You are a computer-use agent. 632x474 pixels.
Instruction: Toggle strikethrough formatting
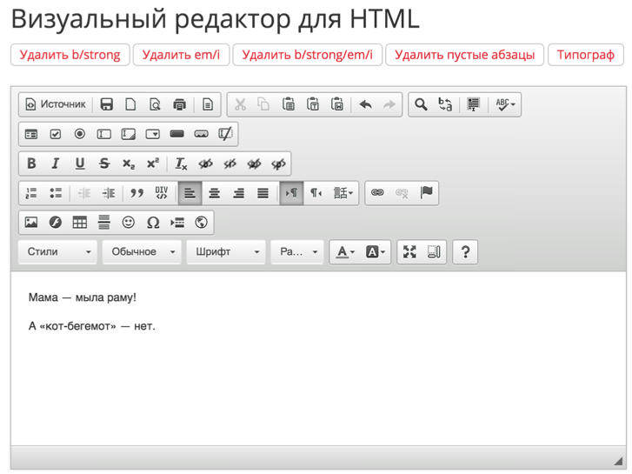pyautogui.click(x=104, y=164)
